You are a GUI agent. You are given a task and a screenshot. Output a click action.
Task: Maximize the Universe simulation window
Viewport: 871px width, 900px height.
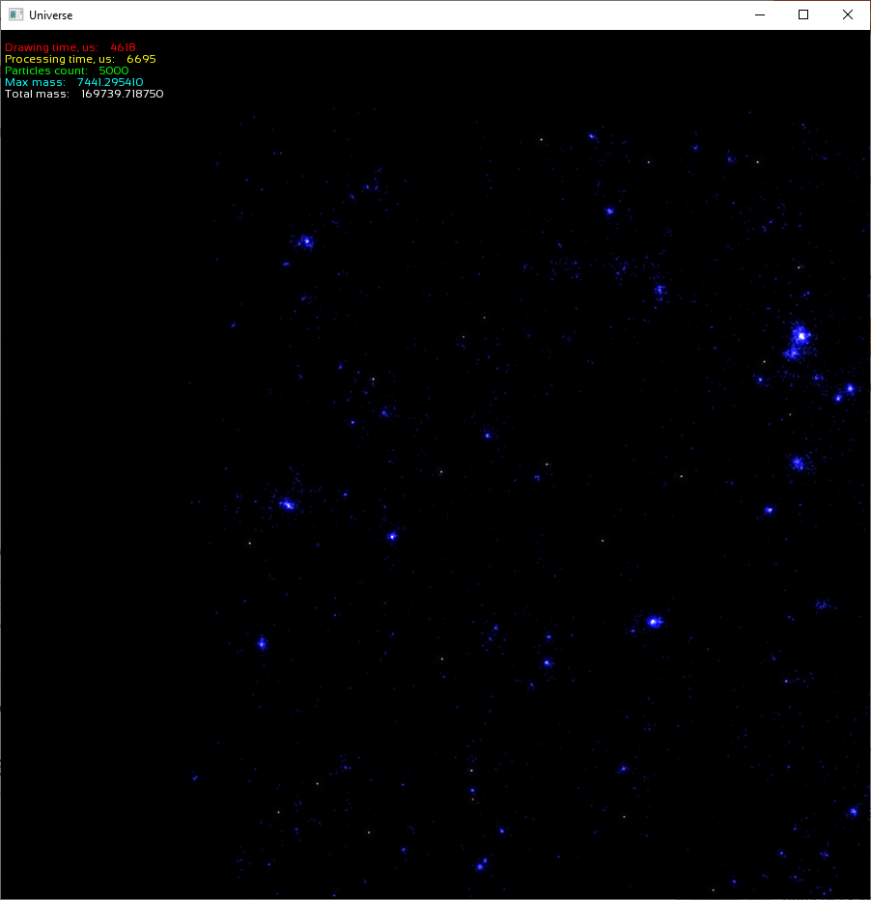803,14
